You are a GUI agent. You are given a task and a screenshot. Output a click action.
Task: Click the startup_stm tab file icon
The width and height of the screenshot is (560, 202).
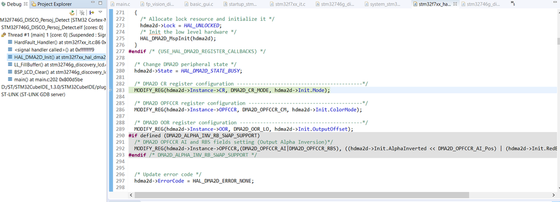point(226,4)
